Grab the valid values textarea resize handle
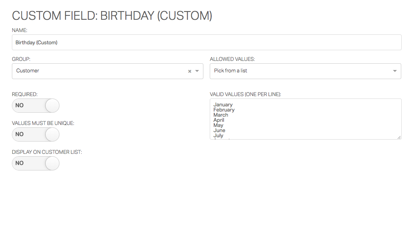Viewport: 408px width, 227px height. [x=399, y=137]
